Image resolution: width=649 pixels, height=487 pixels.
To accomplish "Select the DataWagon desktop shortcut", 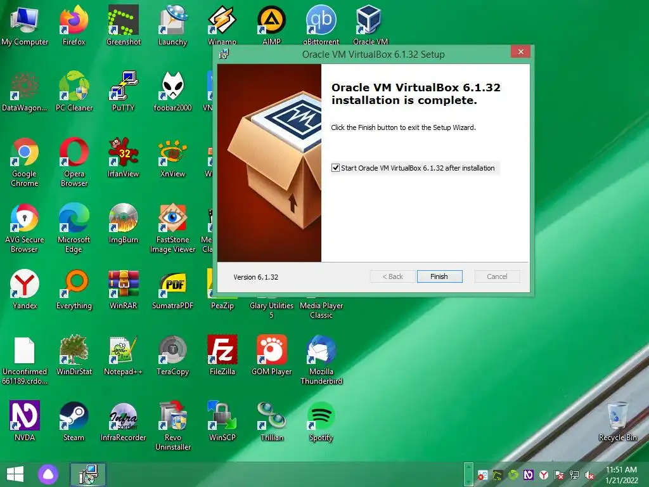I will (25, 92).
